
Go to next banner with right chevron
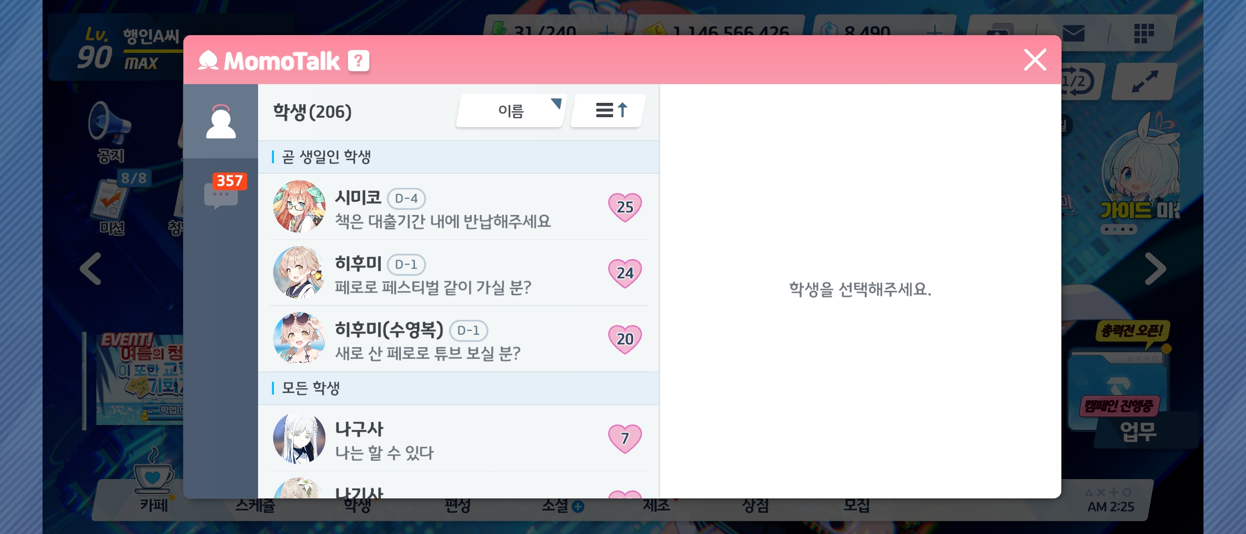[1156, 269]
